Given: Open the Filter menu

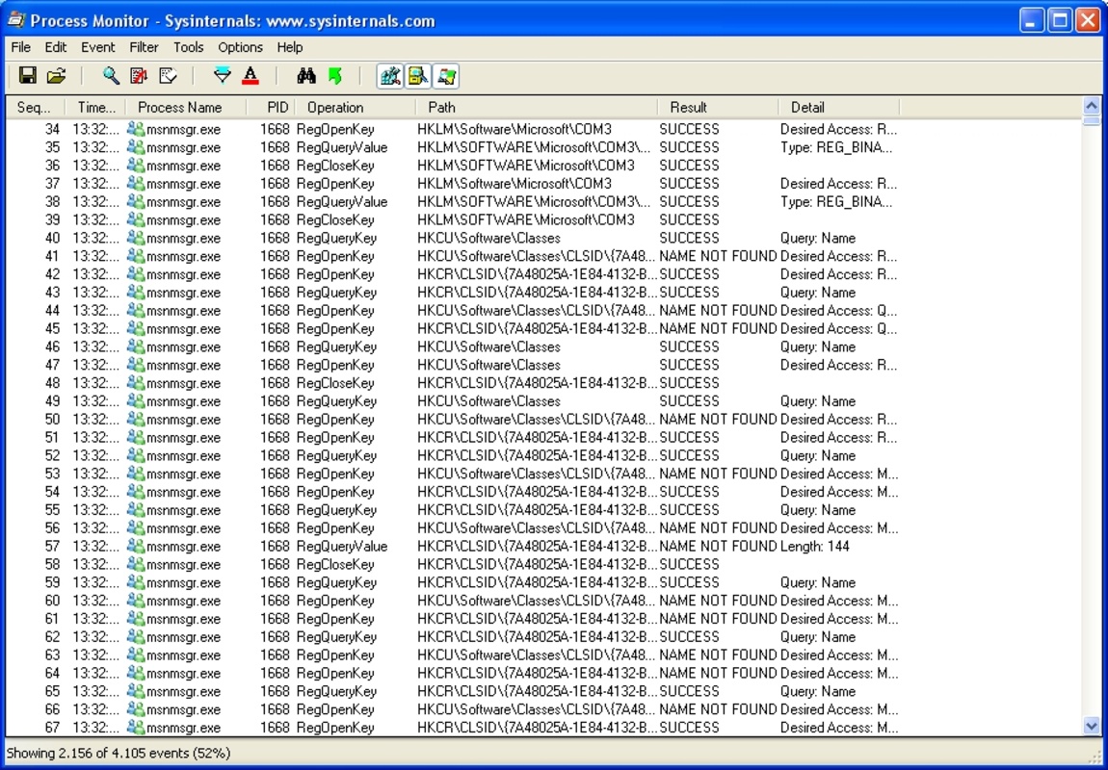Looking at the screenshot, I should click(144, 47).
